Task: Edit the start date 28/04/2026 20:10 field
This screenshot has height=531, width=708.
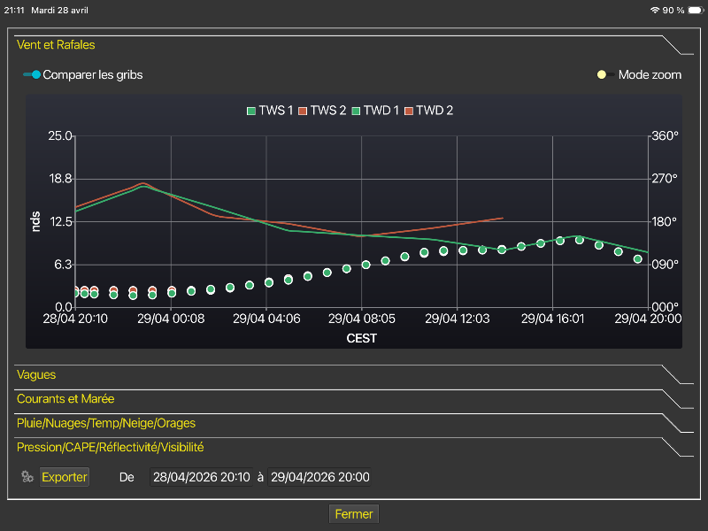Action: point(201,478)
